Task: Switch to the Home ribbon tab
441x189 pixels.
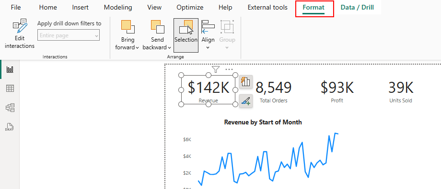Action: (x=48, y=8)
